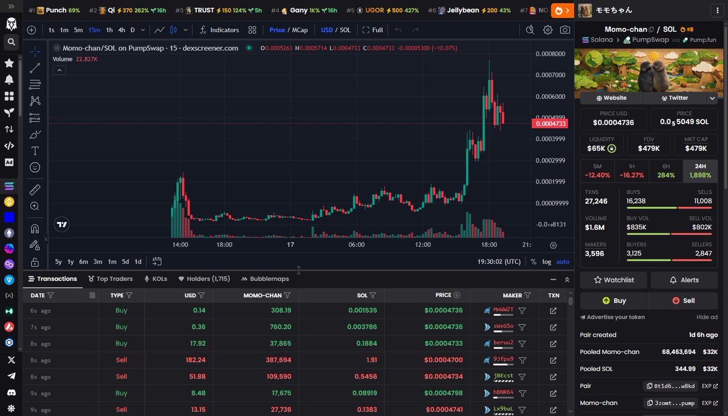Select the ruler measure tool
Screen dimensions: 728x416
coord(35,189)
